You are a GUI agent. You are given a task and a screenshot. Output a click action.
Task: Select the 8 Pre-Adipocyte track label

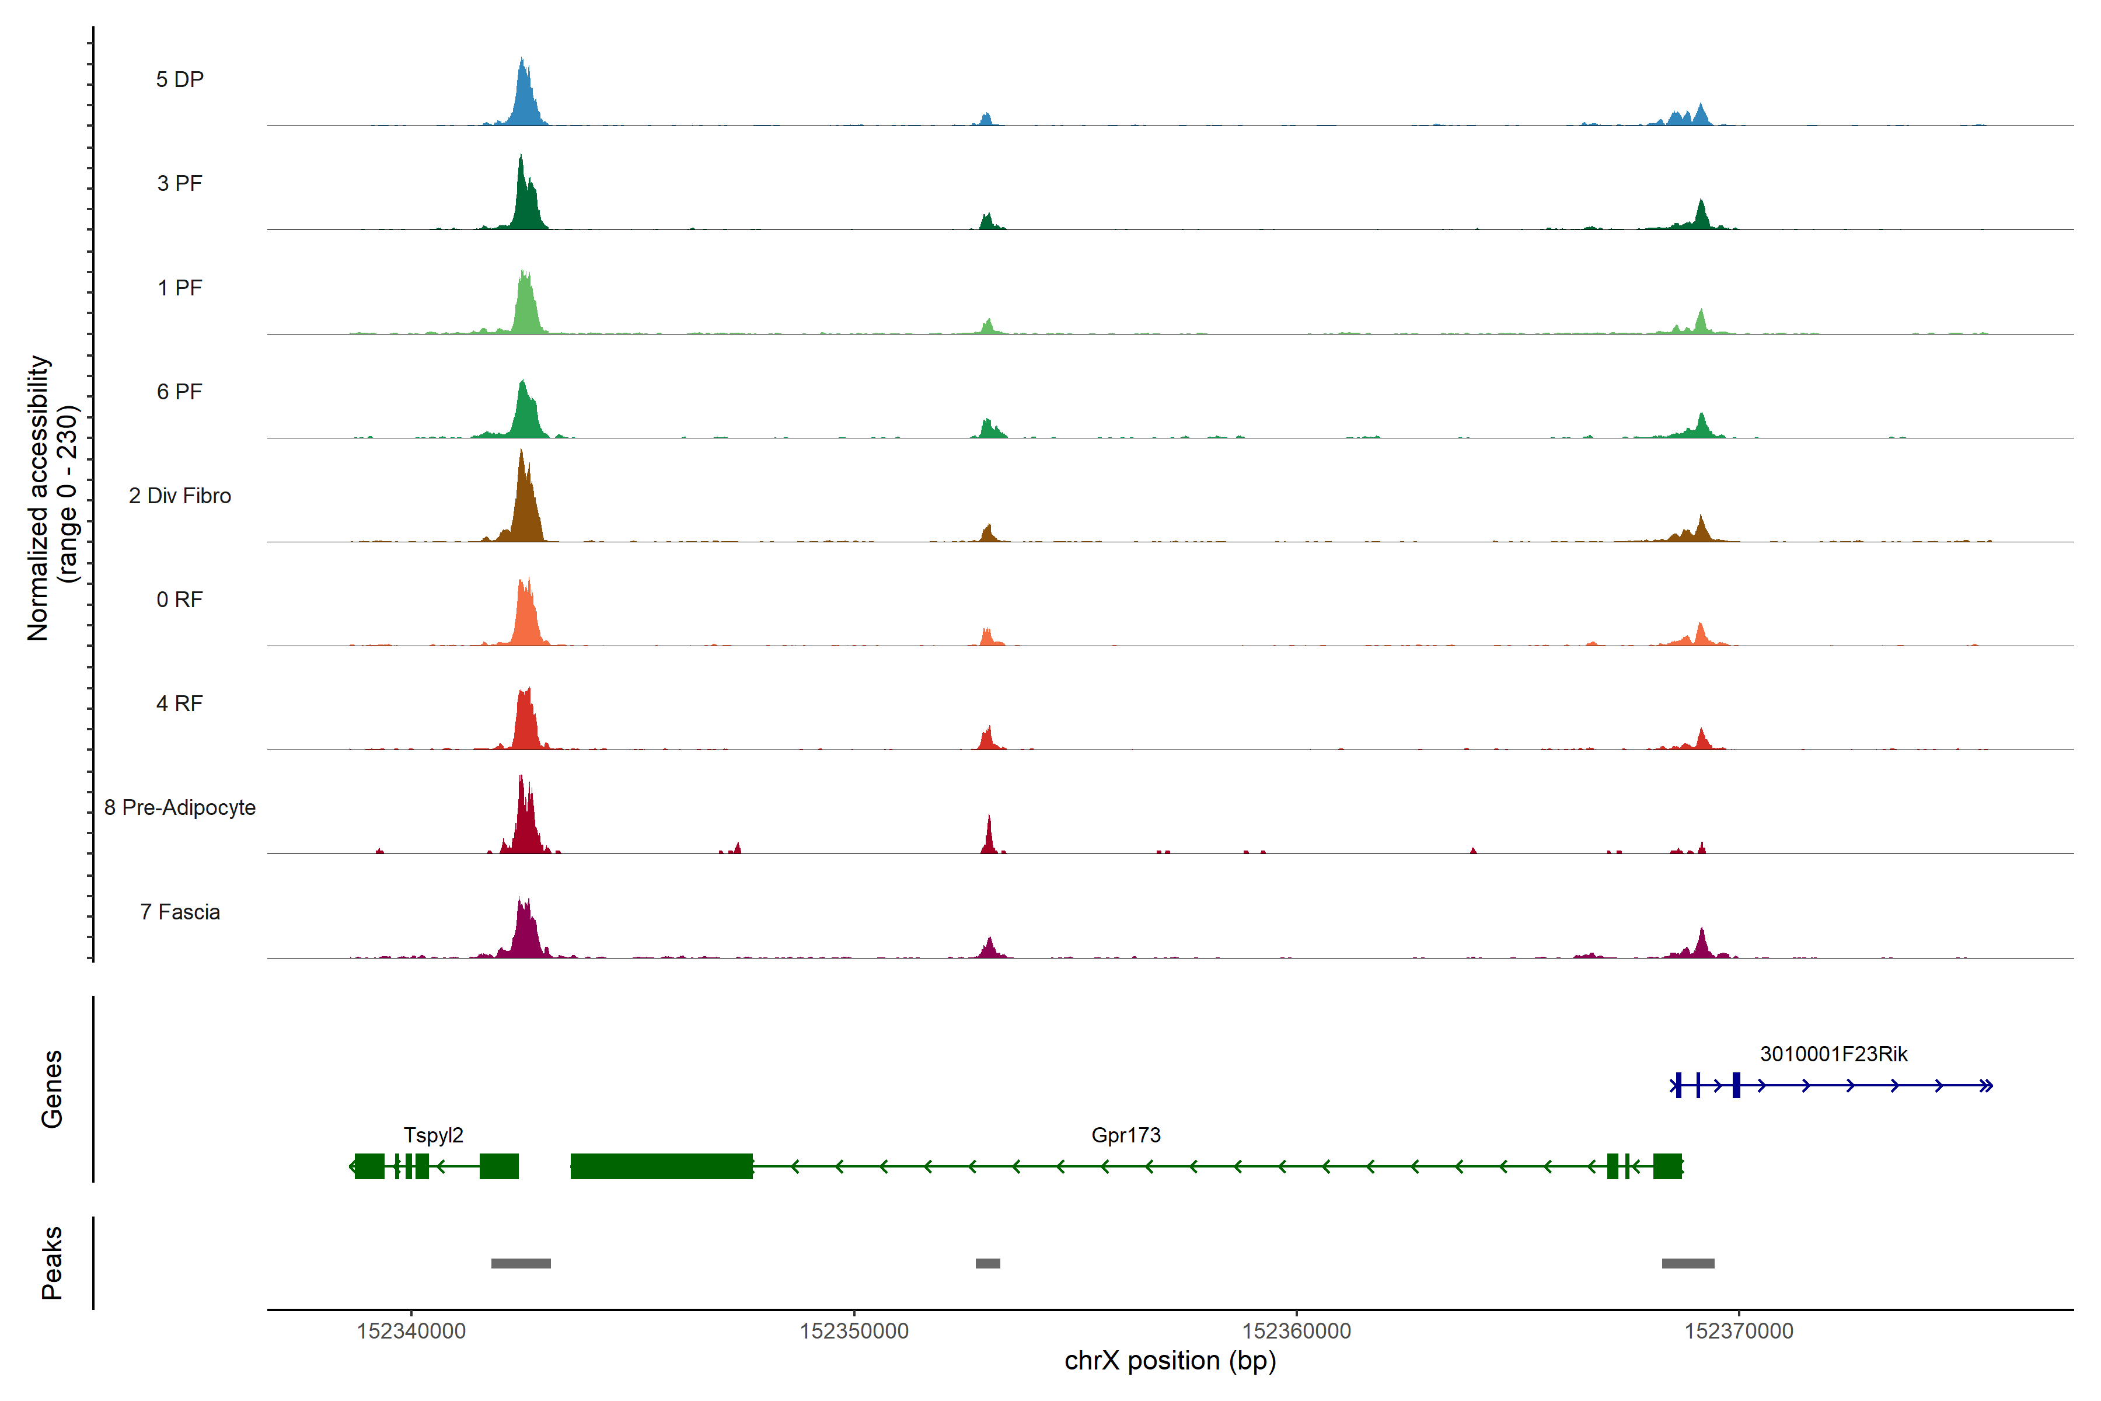click(x=180, y=808)
